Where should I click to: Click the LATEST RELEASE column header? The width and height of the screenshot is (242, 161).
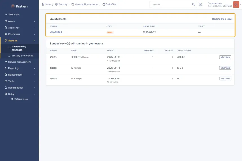pos(184,51)
